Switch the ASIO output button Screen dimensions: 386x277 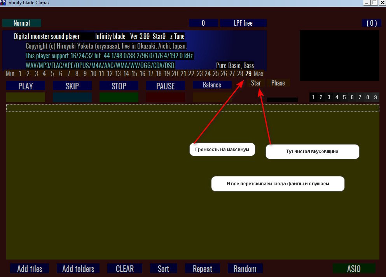click(x=354, y=268)
